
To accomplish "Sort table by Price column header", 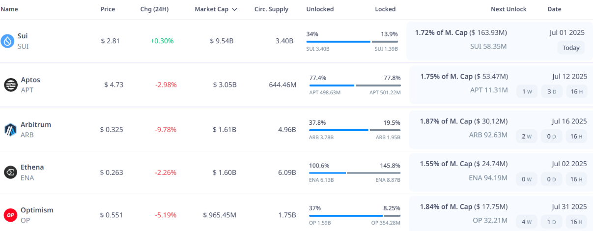I will 108,9.
